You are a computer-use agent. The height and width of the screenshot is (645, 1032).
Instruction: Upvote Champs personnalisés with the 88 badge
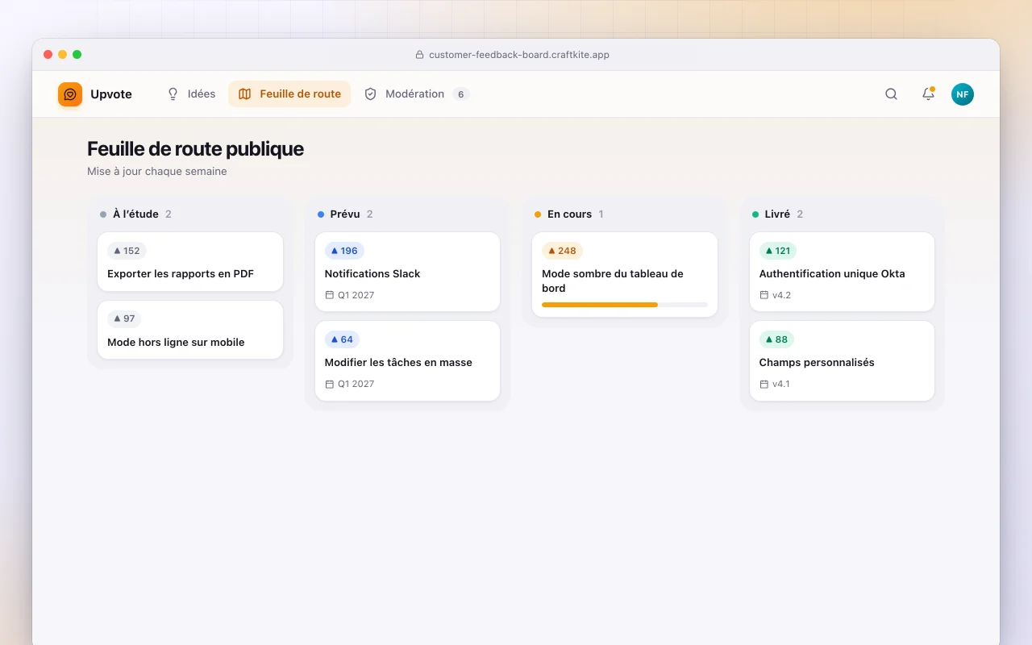[x=776, y=339]
